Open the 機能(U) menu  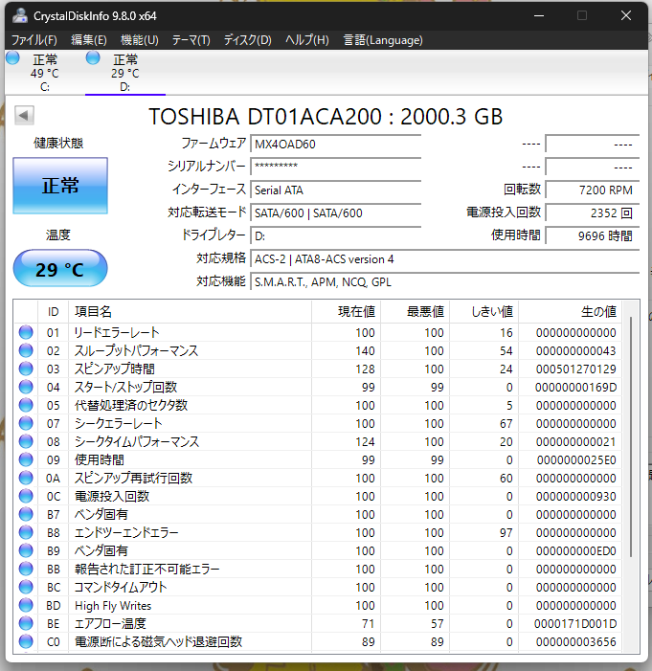(x=140, y=40)
